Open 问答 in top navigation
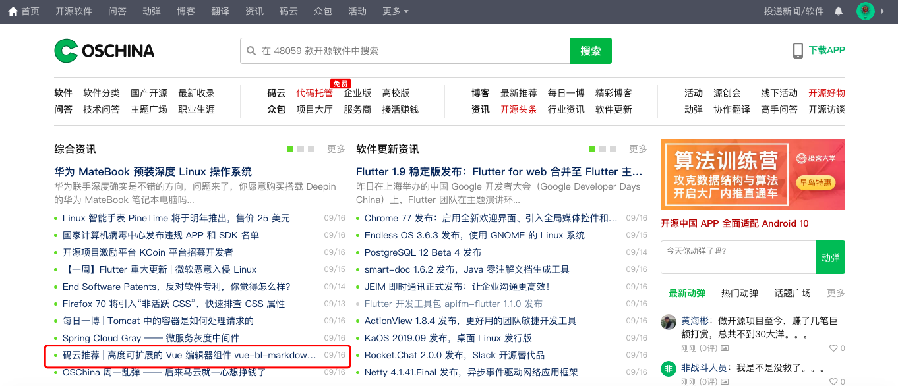This screenshot has width=898, height=386. point(117,11)
